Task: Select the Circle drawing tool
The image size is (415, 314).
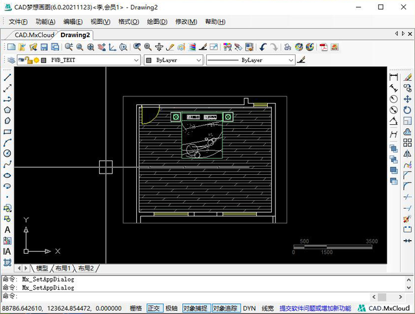Action: pos(7,153)
